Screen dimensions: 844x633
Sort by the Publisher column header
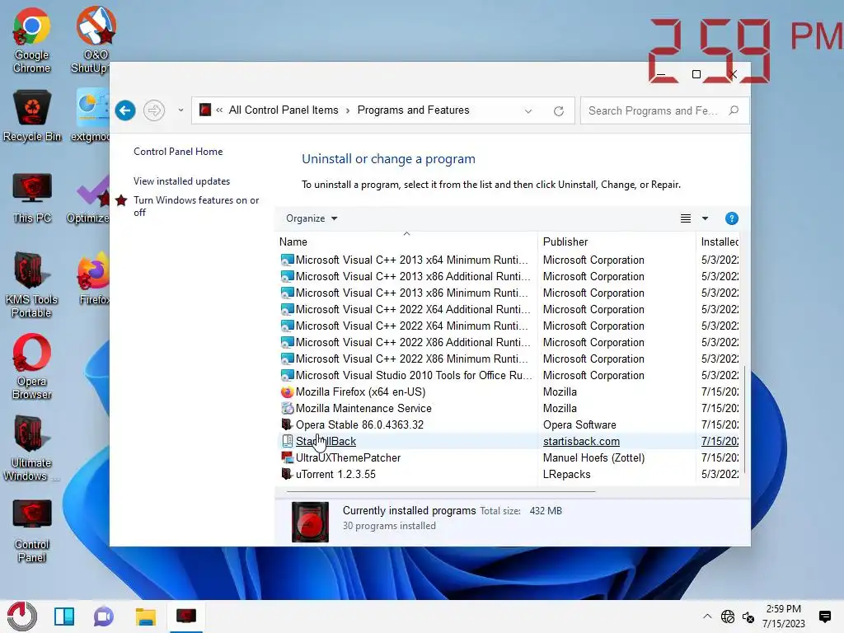(617, 241)
